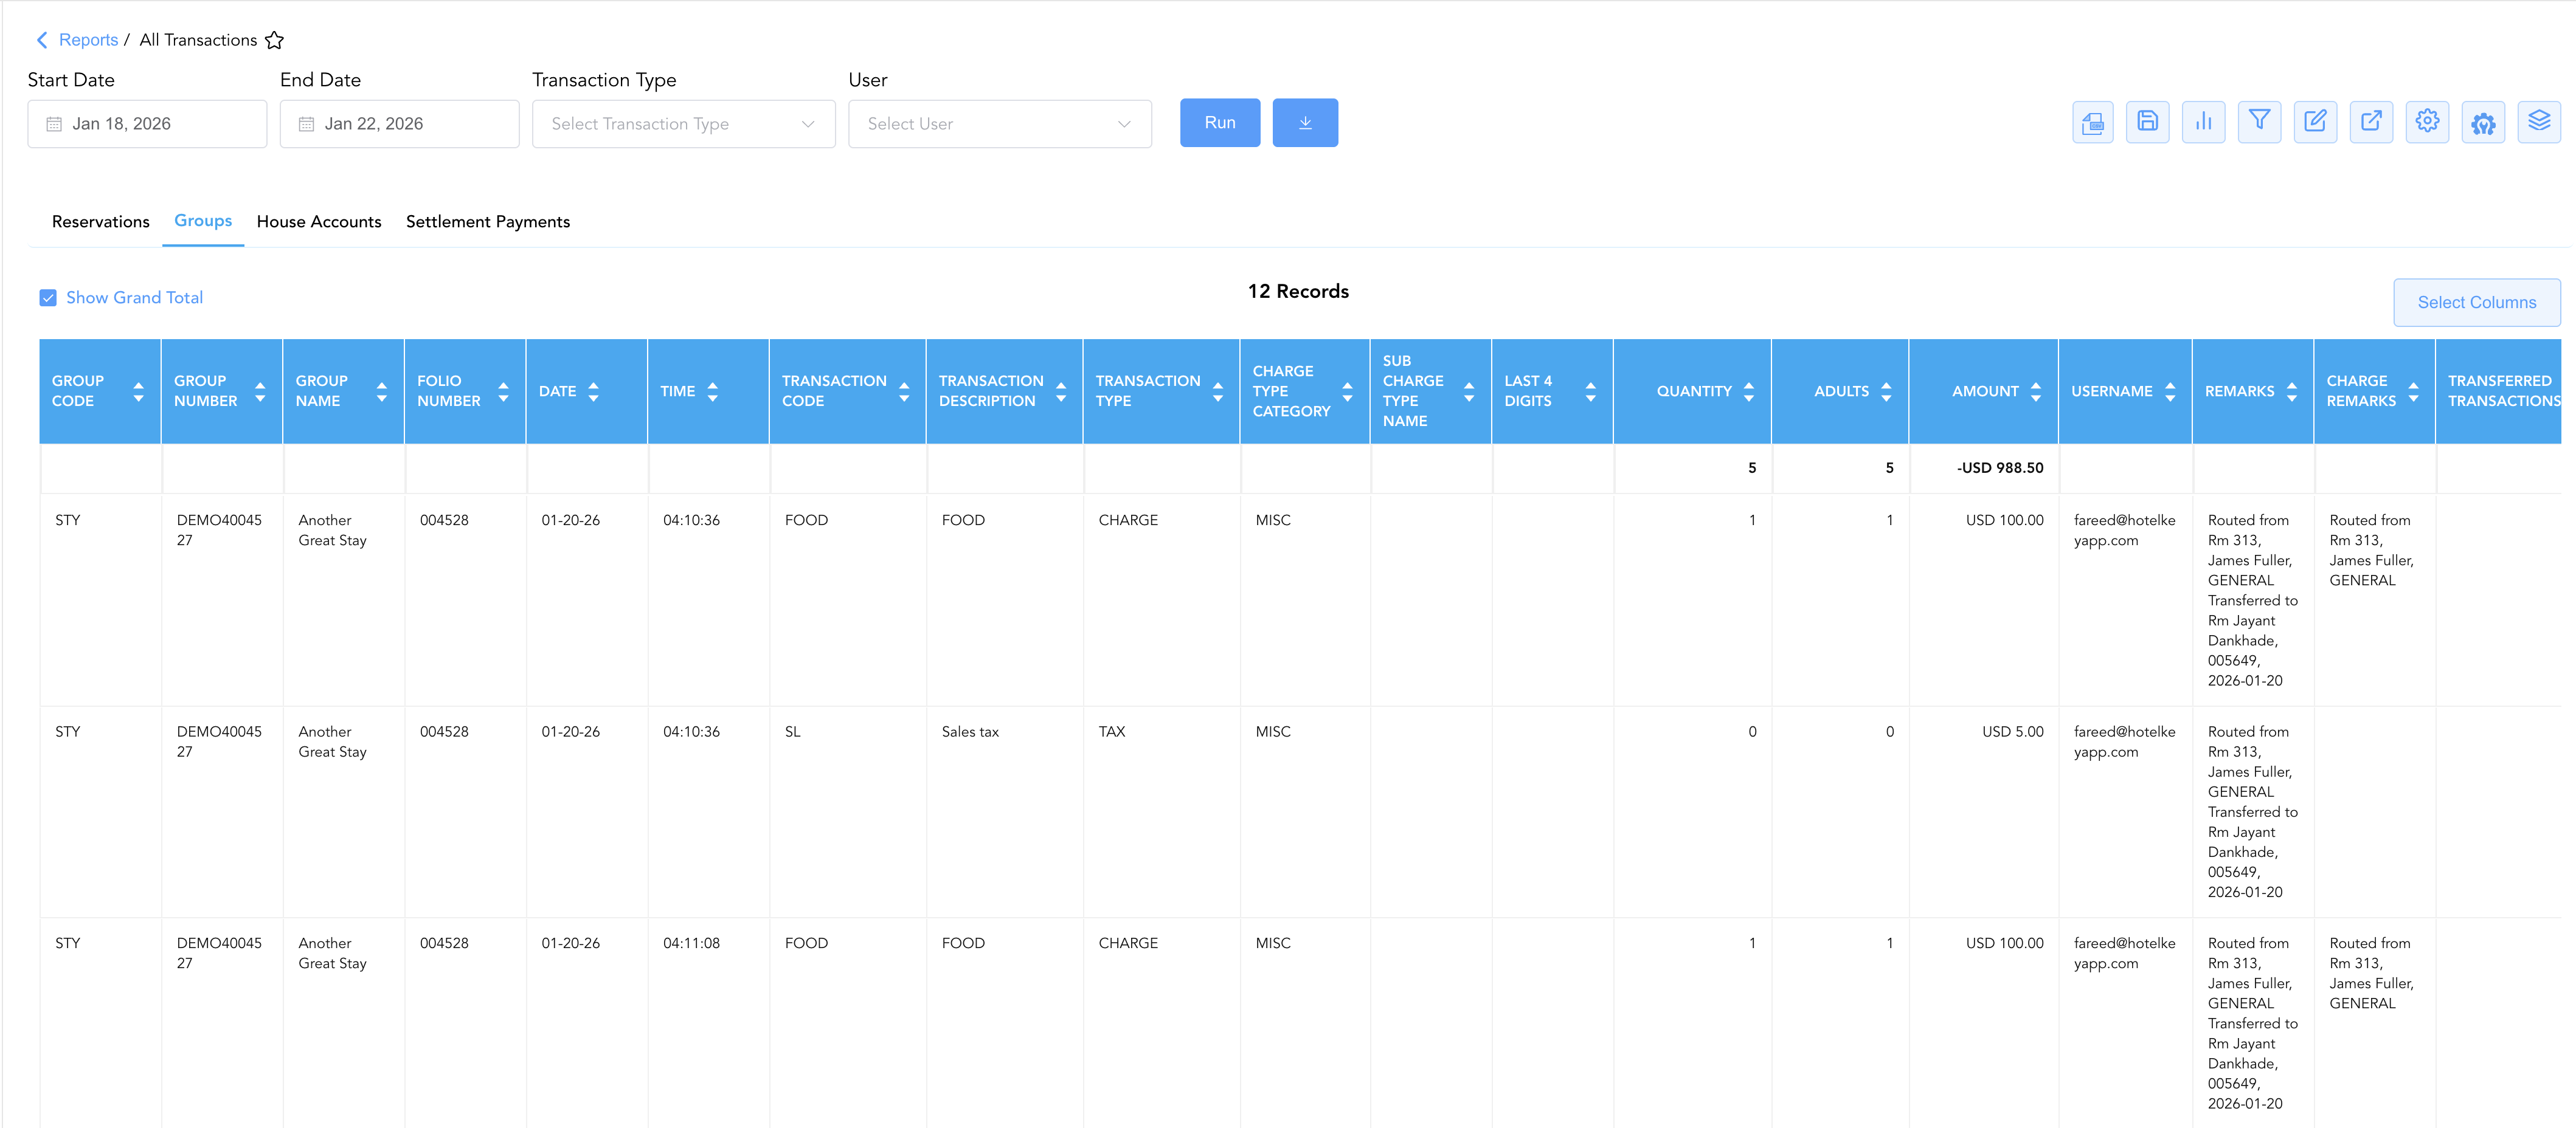Image resolution: width=2576 pixels, height=1128 pixels.
Task: Click the open-in-new-window icon
Action: [2371, 123]
